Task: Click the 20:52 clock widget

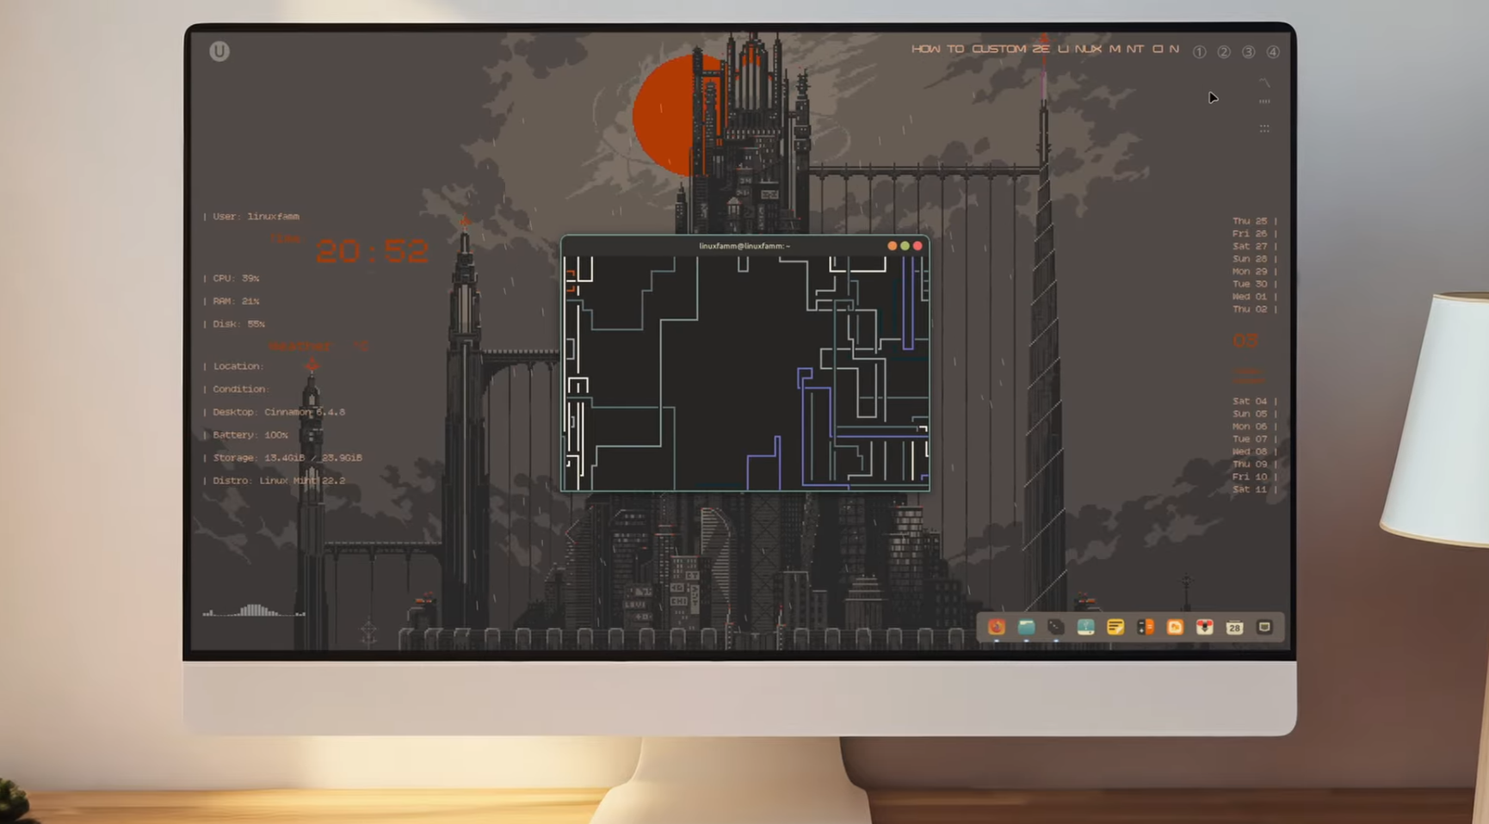Action: pos(372,251)
